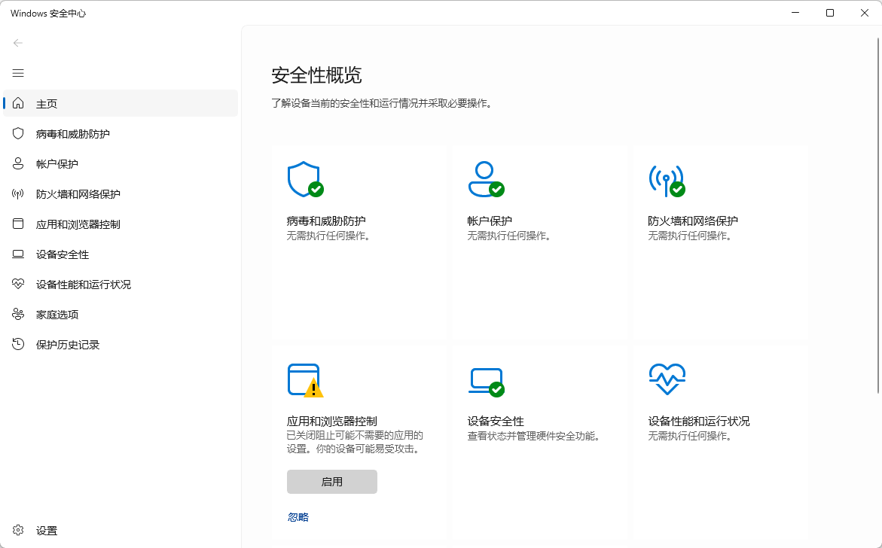
Task: Click the 应用和浏览器控制 sidebar icon
Action: click(x=18, y=224)
